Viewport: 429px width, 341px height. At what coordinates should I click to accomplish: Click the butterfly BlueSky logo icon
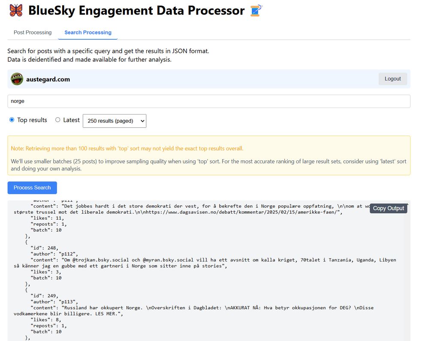click(x=15, y=11)
